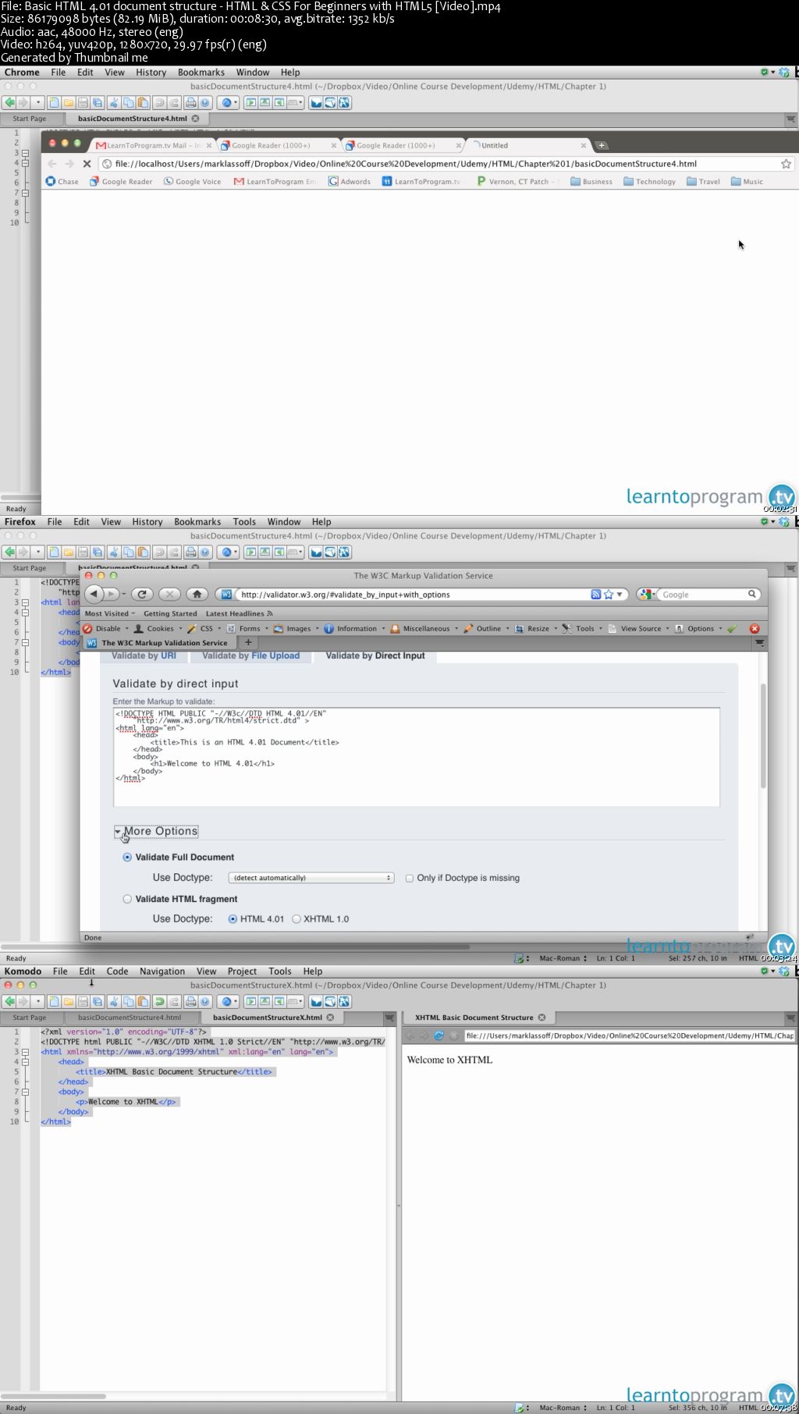Collapse the body fold marker in bottom Komodo editor
The image size is (799, 1414).
[25, 1092]
